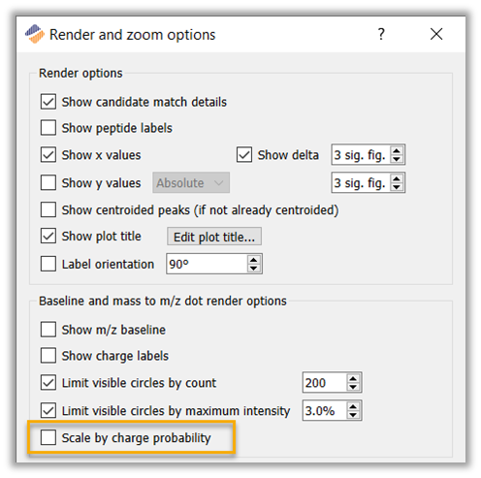Increase Show delta sig. fig. up arrow

pyautogui.click(x=397, y=151)
